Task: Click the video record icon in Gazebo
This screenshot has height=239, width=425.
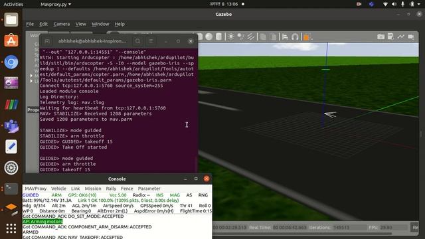Action: (x=411, y=37)
